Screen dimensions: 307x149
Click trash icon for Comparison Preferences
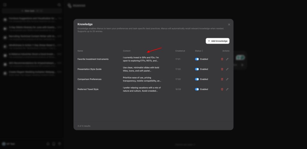[222, 79]
